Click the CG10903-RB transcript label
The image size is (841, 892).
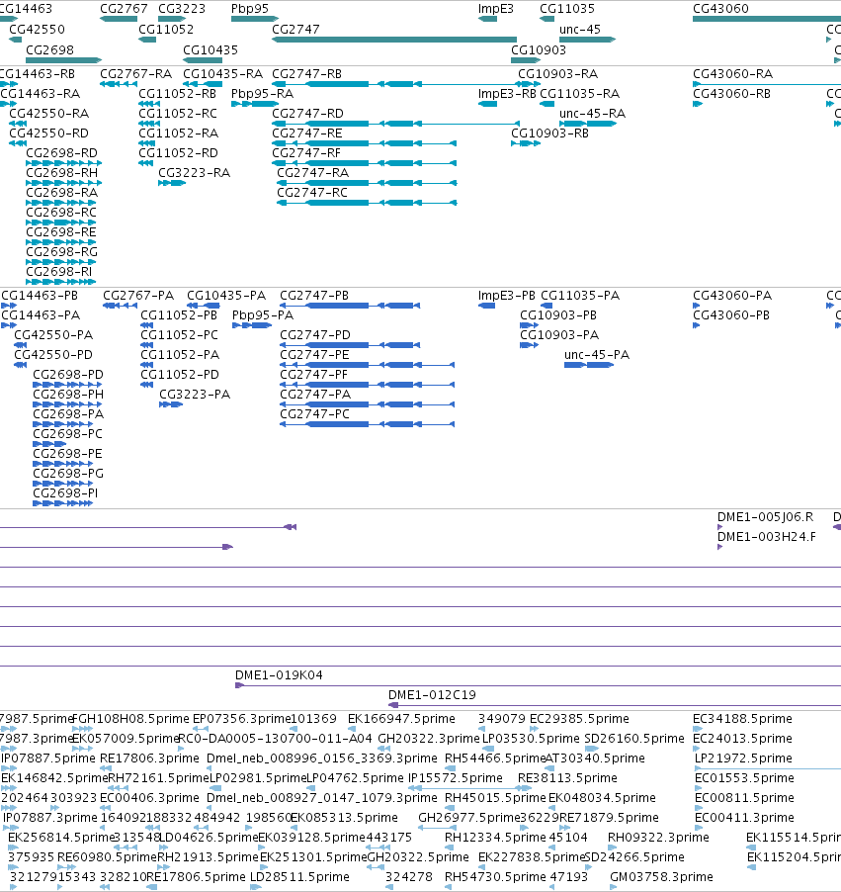click(x=549, y=134)
